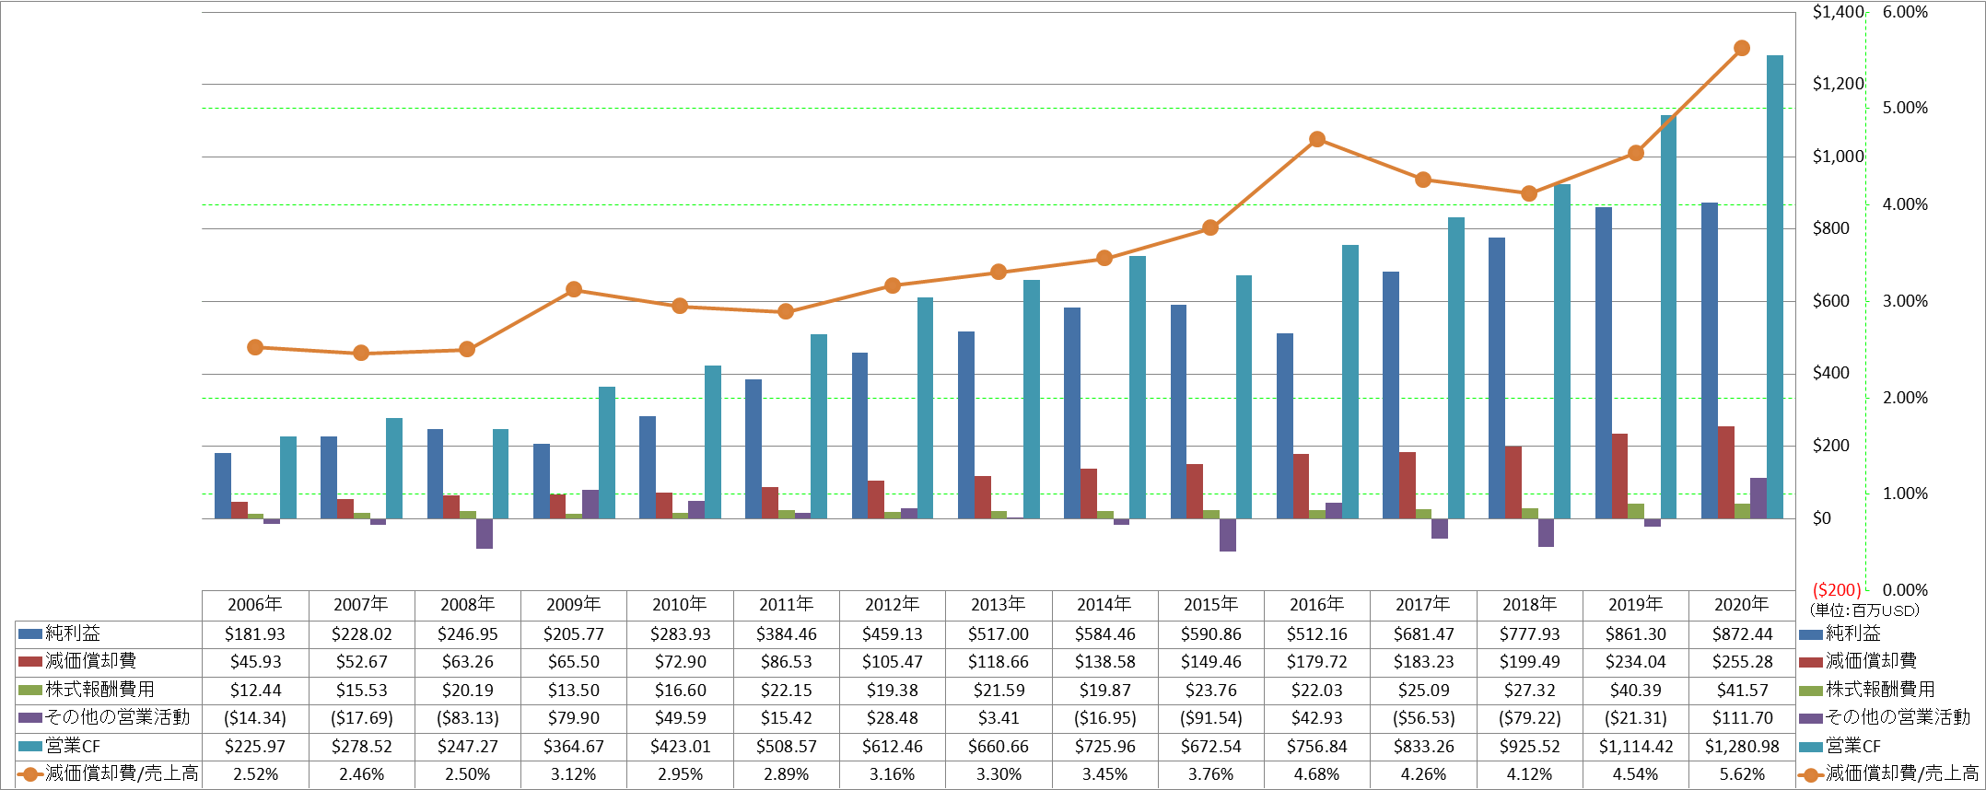This screenshot has width=1986, height=790.
Task: Click the 2012年 純利益 value $459.13
Action: click(892, 634)
